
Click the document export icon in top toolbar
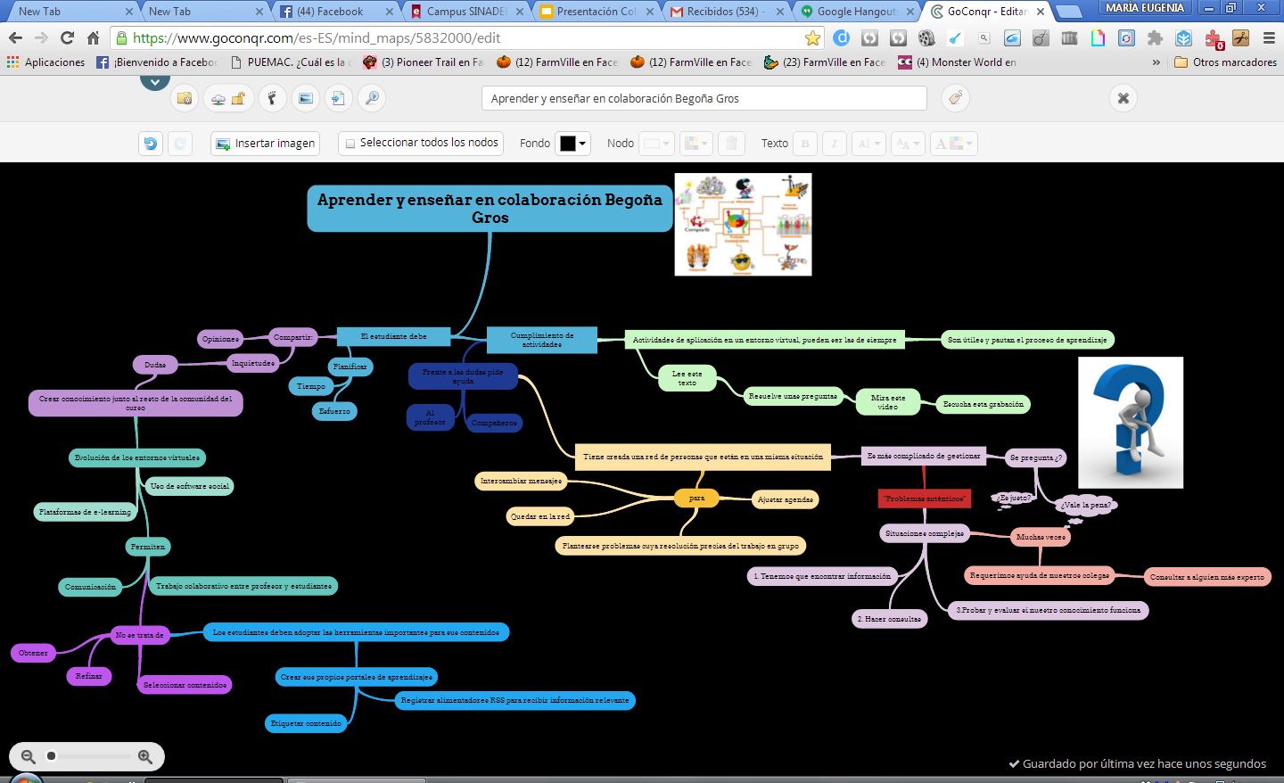pyautogui.click(x=338, y=98)
